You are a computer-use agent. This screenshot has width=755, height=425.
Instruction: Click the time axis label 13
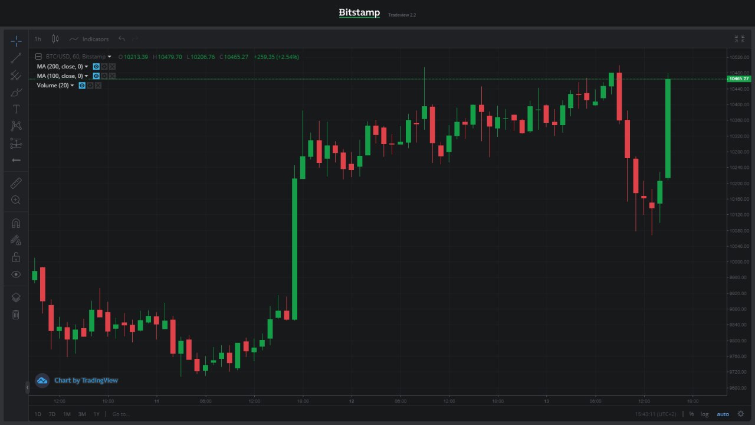[547, 401]
